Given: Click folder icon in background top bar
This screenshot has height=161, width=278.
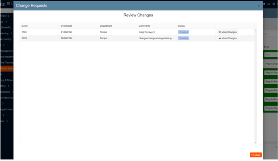Looking at the screenshot, I should [x=269, y=4].
